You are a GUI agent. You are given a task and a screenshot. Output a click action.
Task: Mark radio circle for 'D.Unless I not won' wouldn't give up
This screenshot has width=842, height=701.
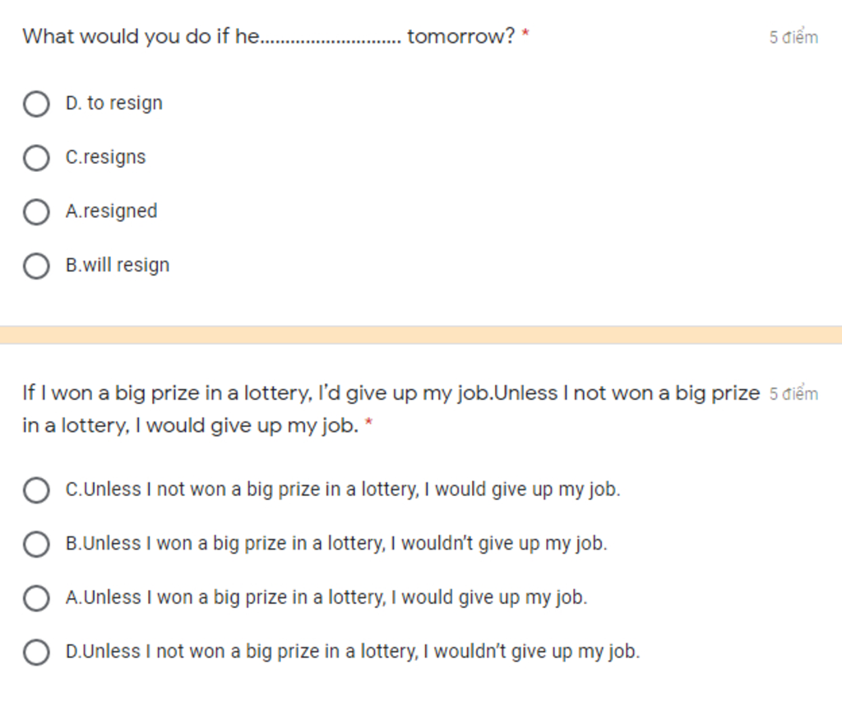pos(36,652)
